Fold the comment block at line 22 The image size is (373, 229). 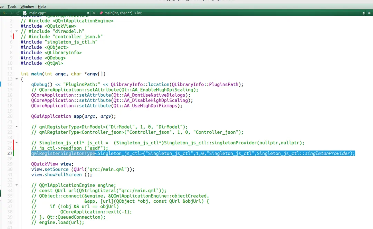point(17,126)
